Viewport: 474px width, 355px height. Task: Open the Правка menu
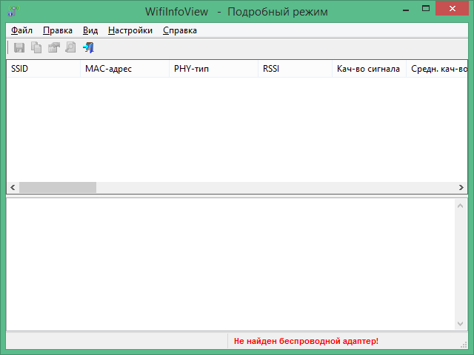tap(58, 30)
